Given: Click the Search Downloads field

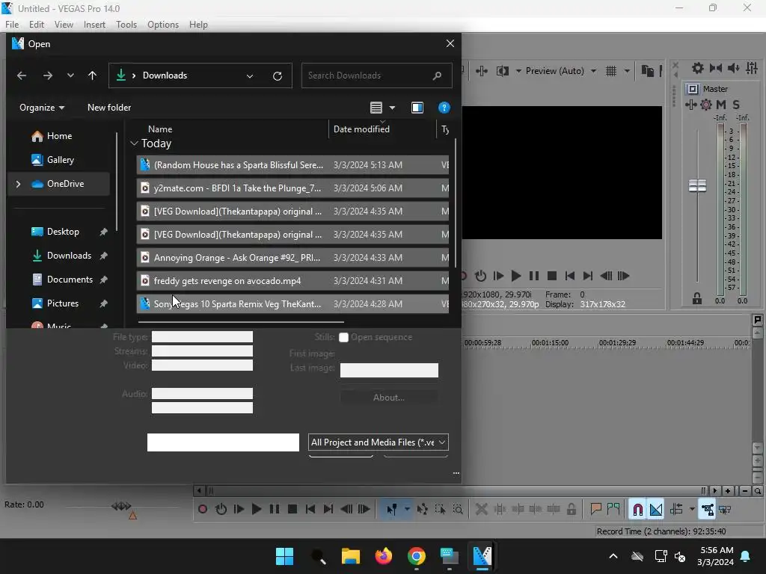Looking at the screenshot, I should pos(376,75).
